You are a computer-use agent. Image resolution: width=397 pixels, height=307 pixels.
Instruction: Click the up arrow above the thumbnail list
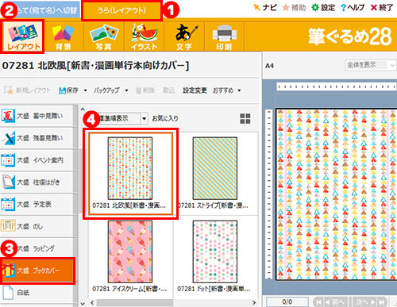[x=83, y=109]
